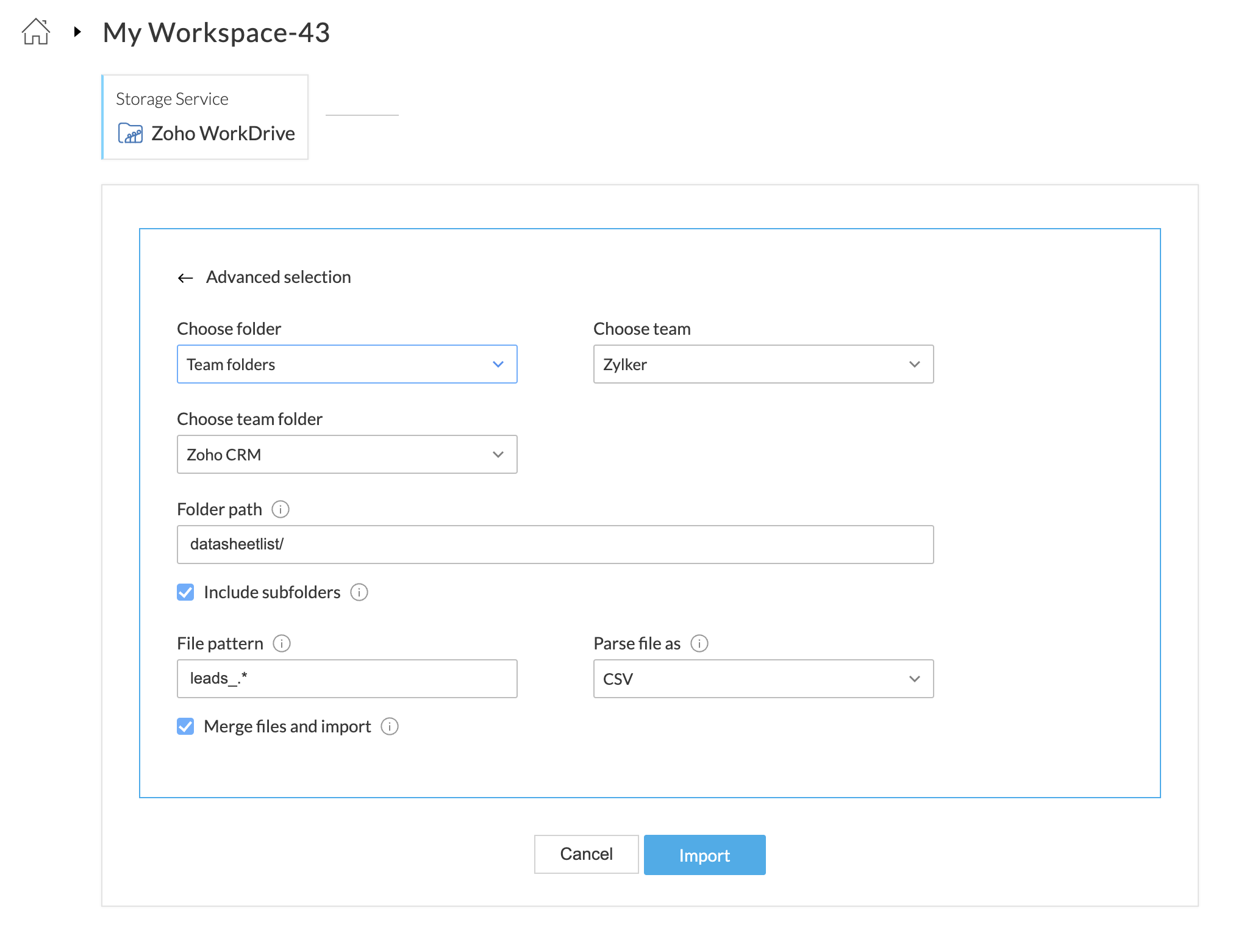Click the My Workspace-43 breadcrumb title
The image size is (1244, 933).
coord(216,32)
